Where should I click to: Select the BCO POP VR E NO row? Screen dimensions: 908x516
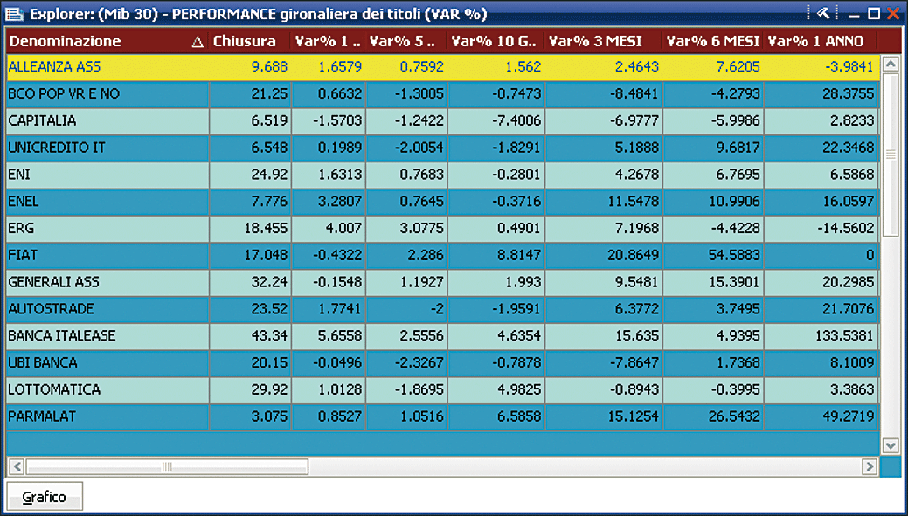click(443, 93)
